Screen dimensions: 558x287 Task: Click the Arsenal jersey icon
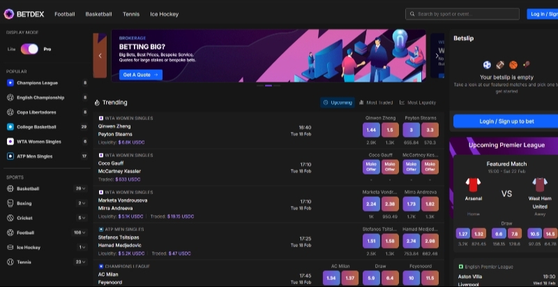(x=474, y=185)
